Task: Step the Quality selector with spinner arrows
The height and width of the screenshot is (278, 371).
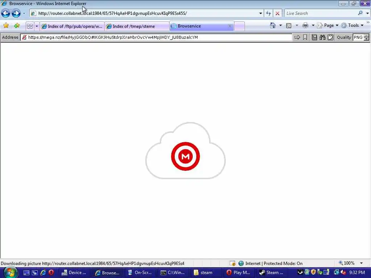Action: click(x=367, y=37)
